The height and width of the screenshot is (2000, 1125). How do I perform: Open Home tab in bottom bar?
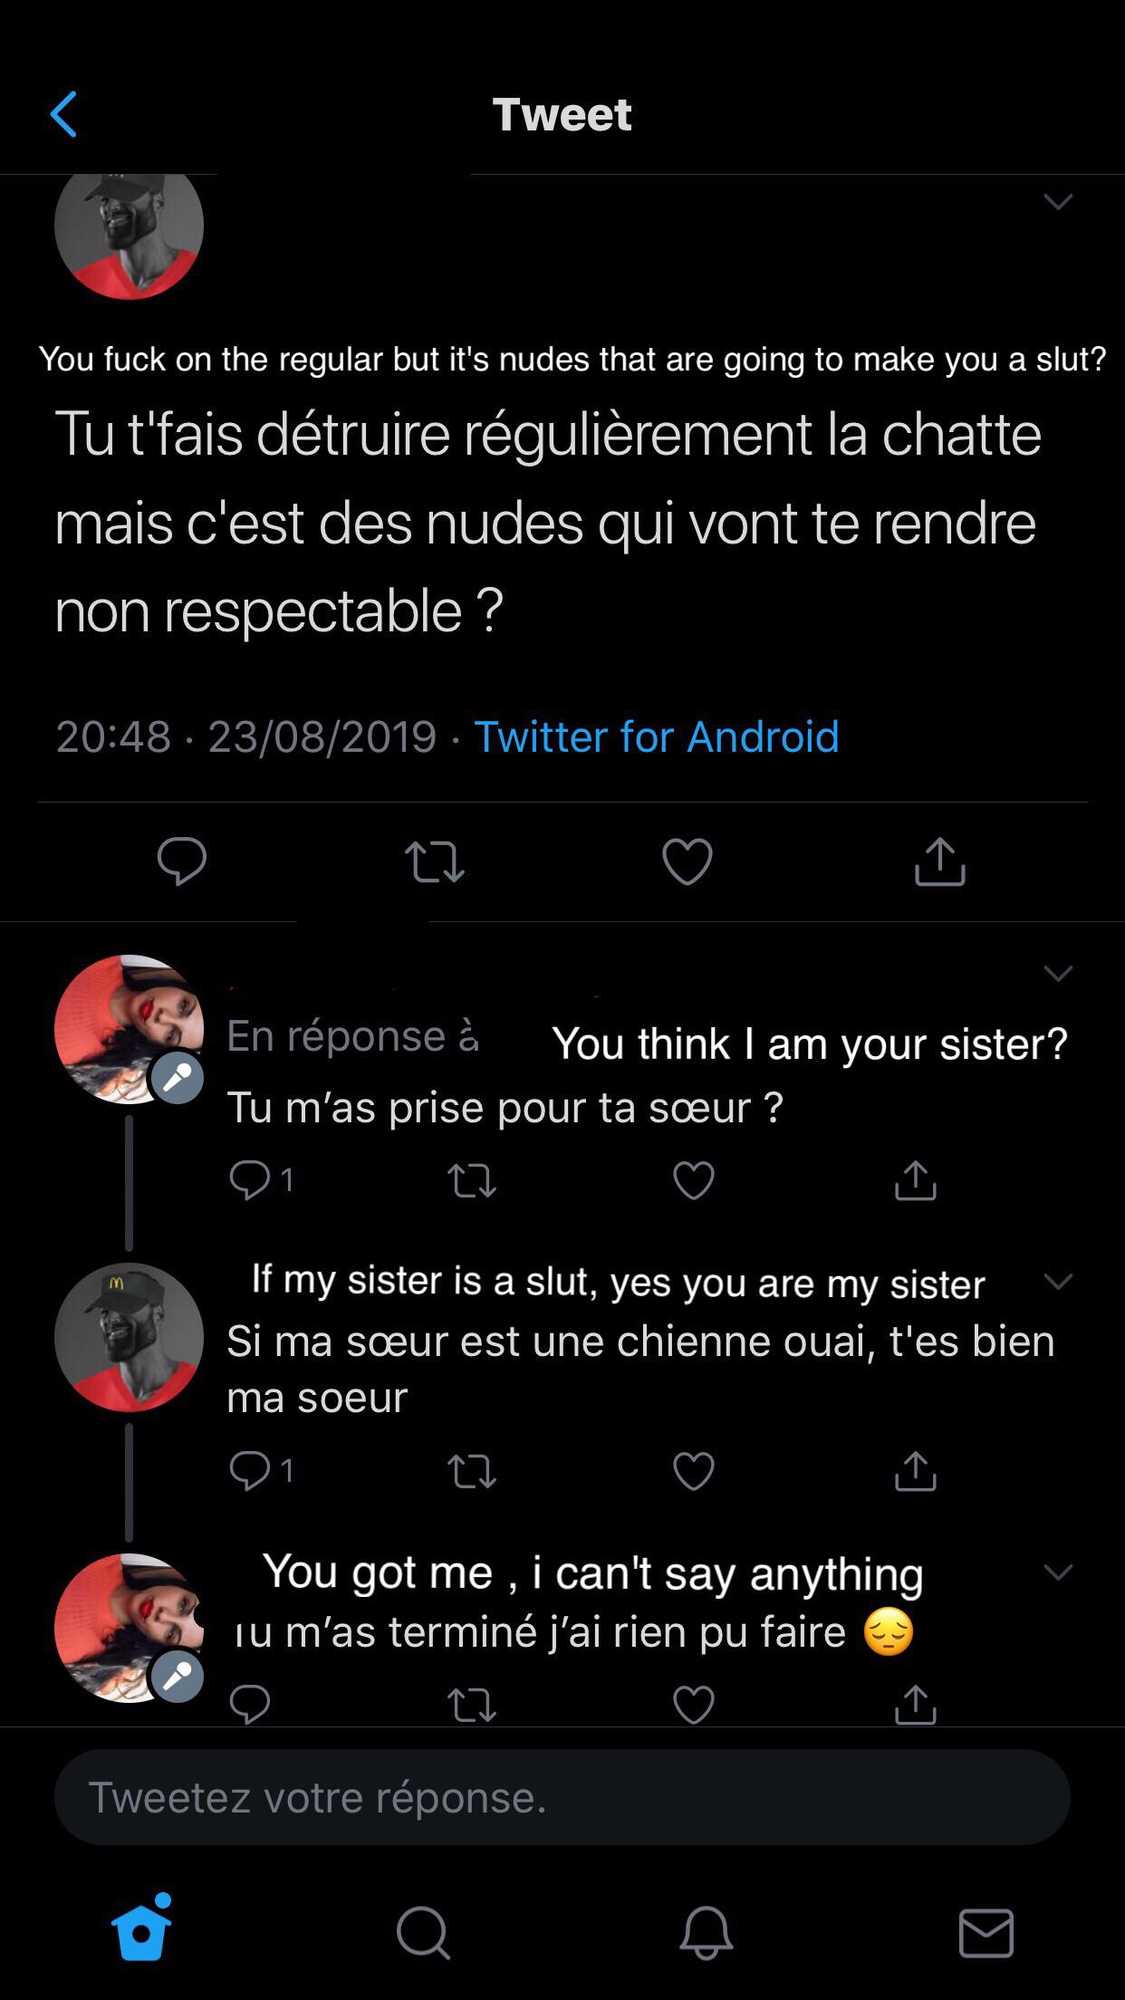[x=141, y=1931]
